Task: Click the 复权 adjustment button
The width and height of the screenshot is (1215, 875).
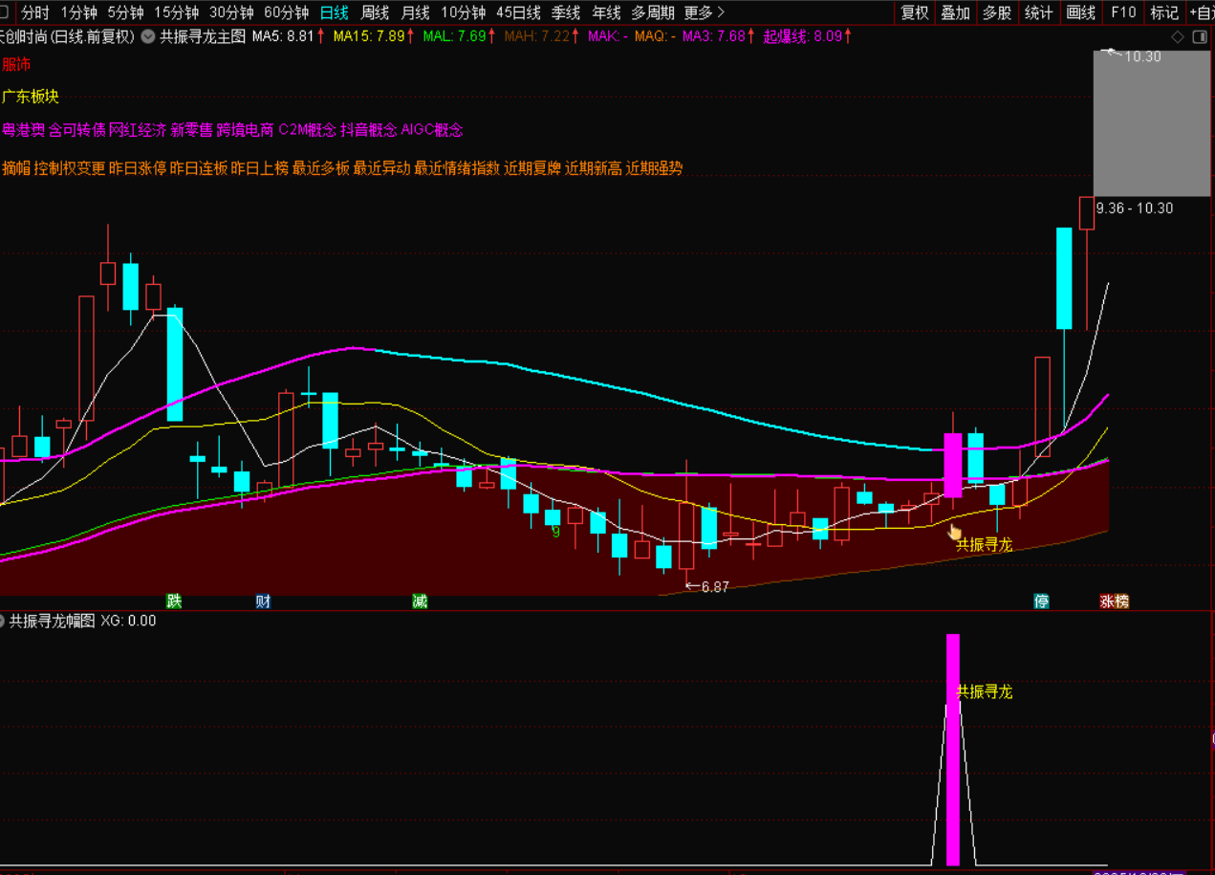Action: 915,12
